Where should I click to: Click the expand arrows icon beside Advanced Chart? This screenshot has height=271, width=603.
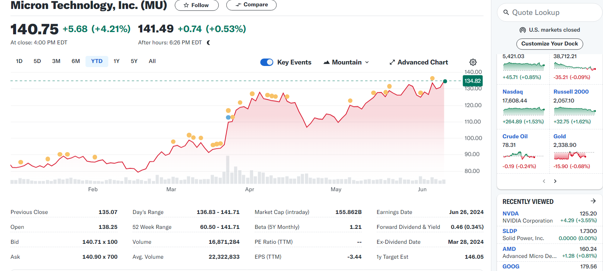coord(392,62)
